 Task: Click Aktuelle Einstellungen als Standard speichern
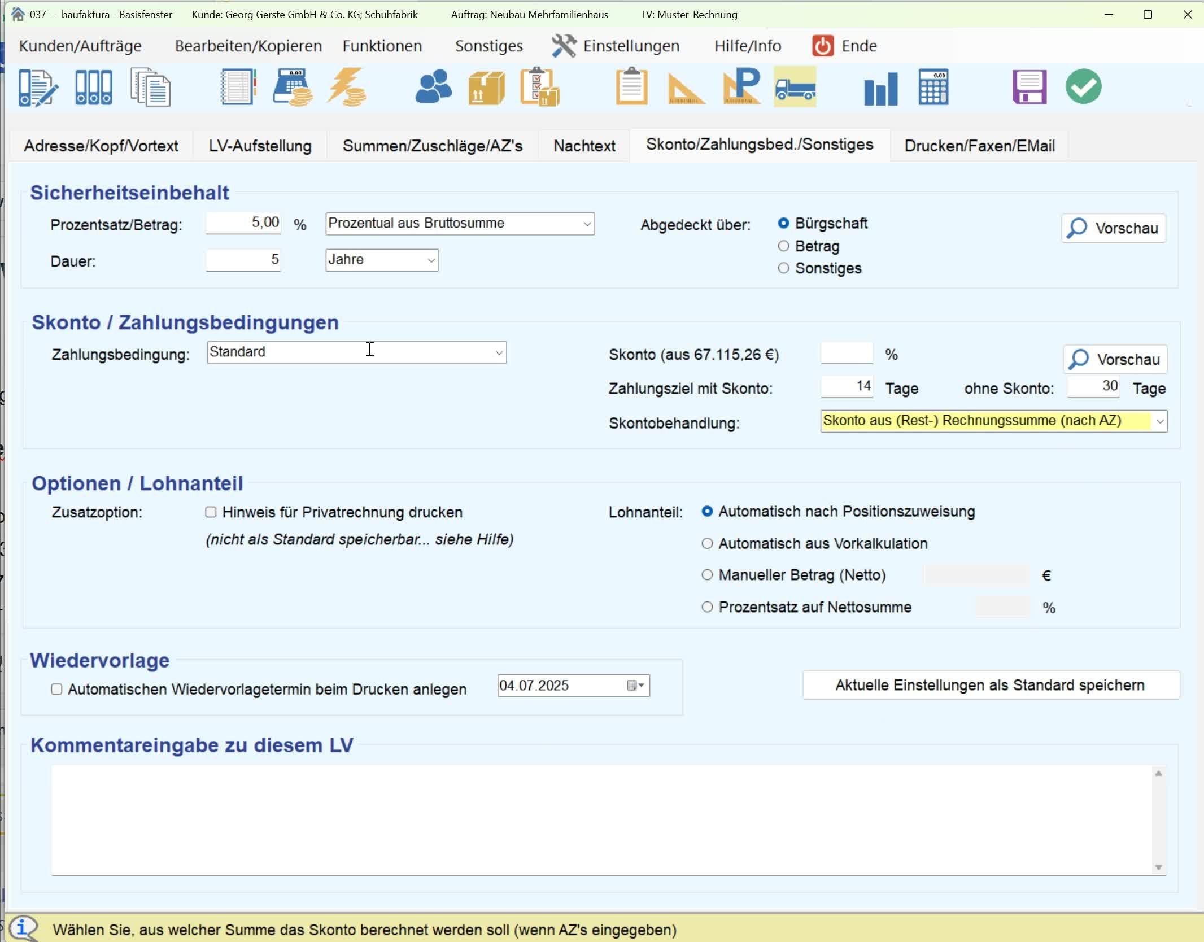pos(990,685)
